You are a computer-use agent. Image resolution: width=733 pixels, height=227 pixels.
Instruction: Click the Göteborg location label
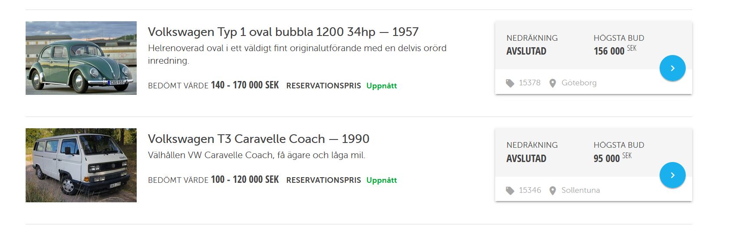pyautogui.click(x=579, y=83)
